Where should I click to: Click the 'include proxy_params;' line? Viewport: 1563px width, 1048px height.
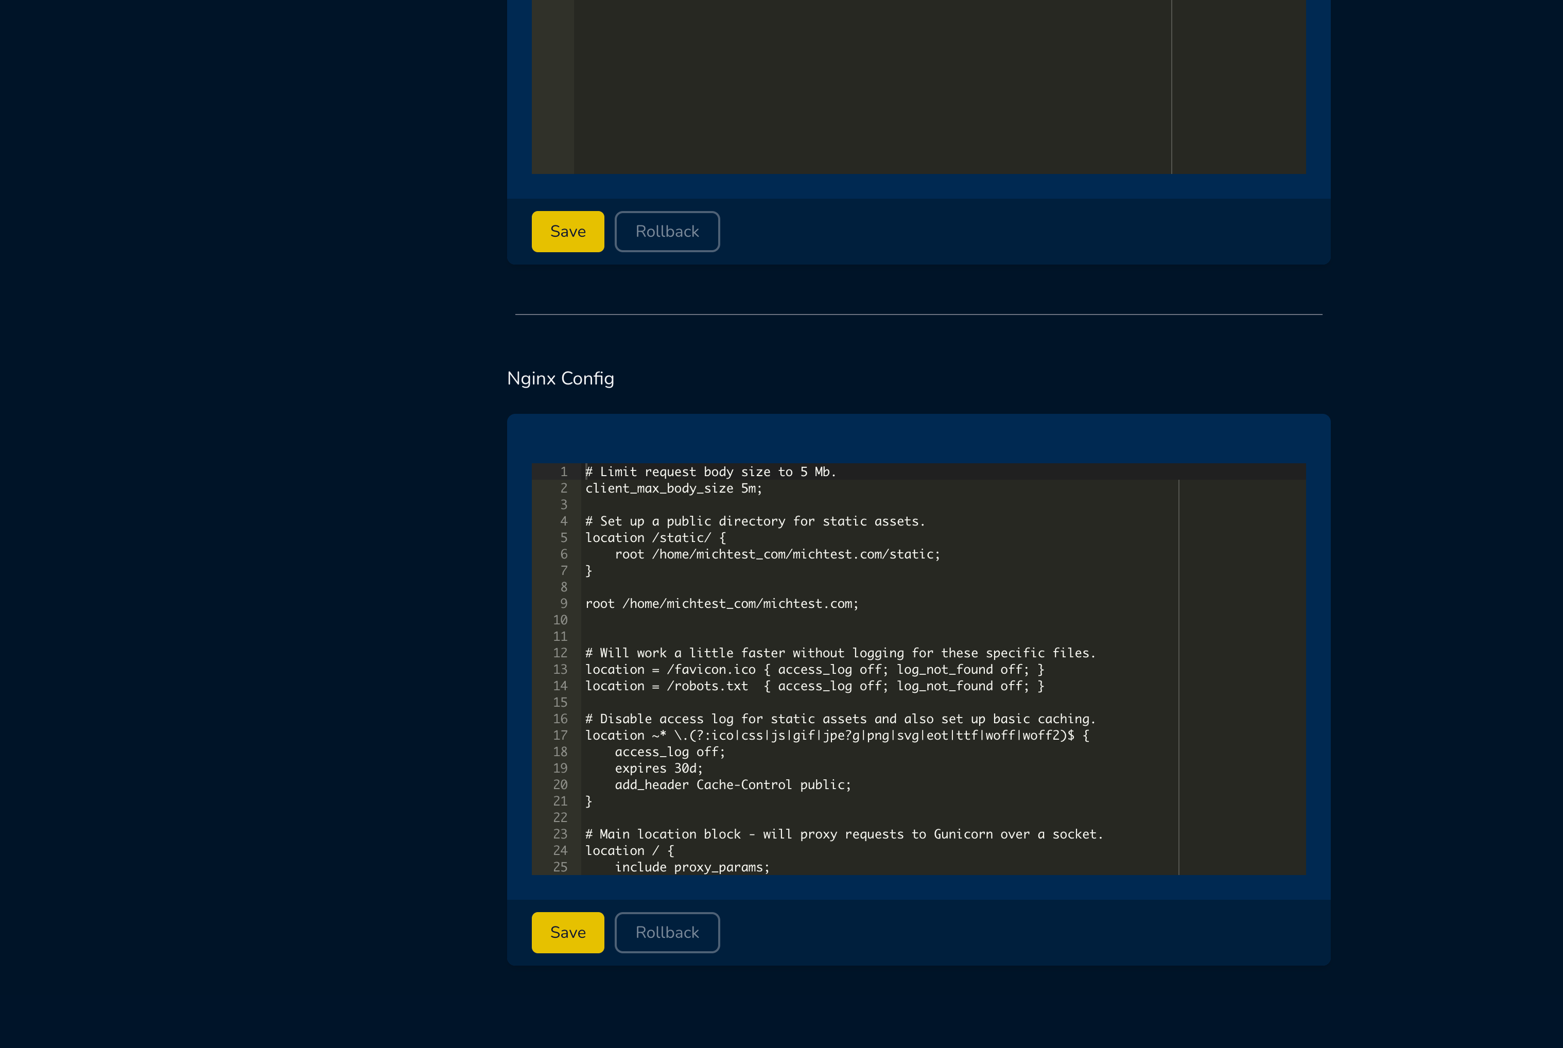[692, 867]
